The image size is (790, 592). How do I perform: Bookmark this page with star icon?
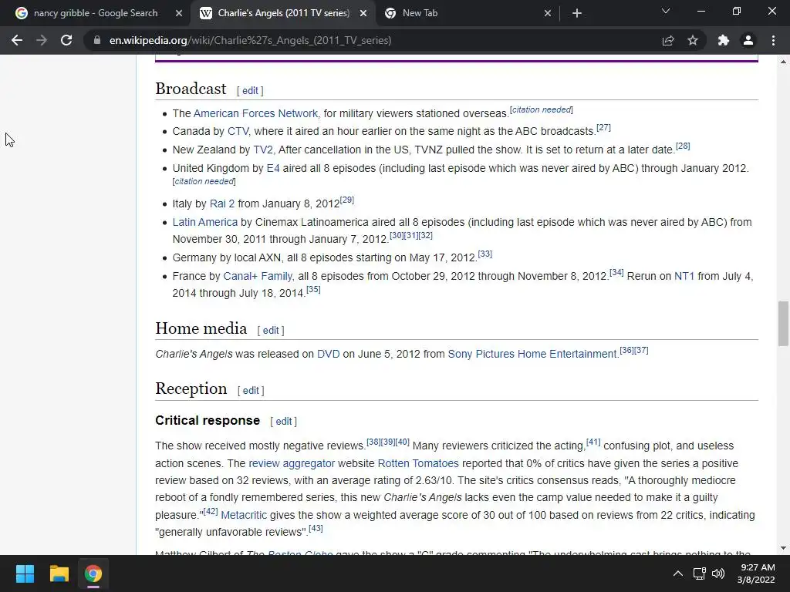[693, 40]
